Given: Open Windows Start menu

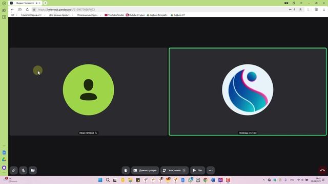Looking at the screenshot, I should pos(100,180).
